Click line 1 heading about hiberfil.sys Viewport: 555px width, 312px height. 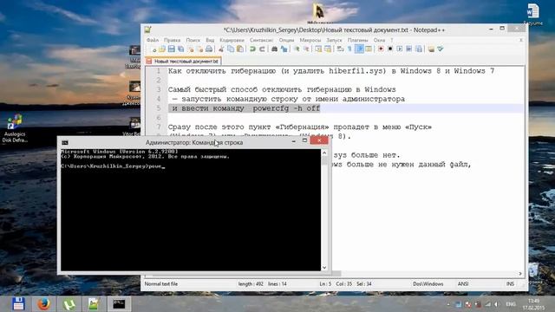click(x=331, y=71)
